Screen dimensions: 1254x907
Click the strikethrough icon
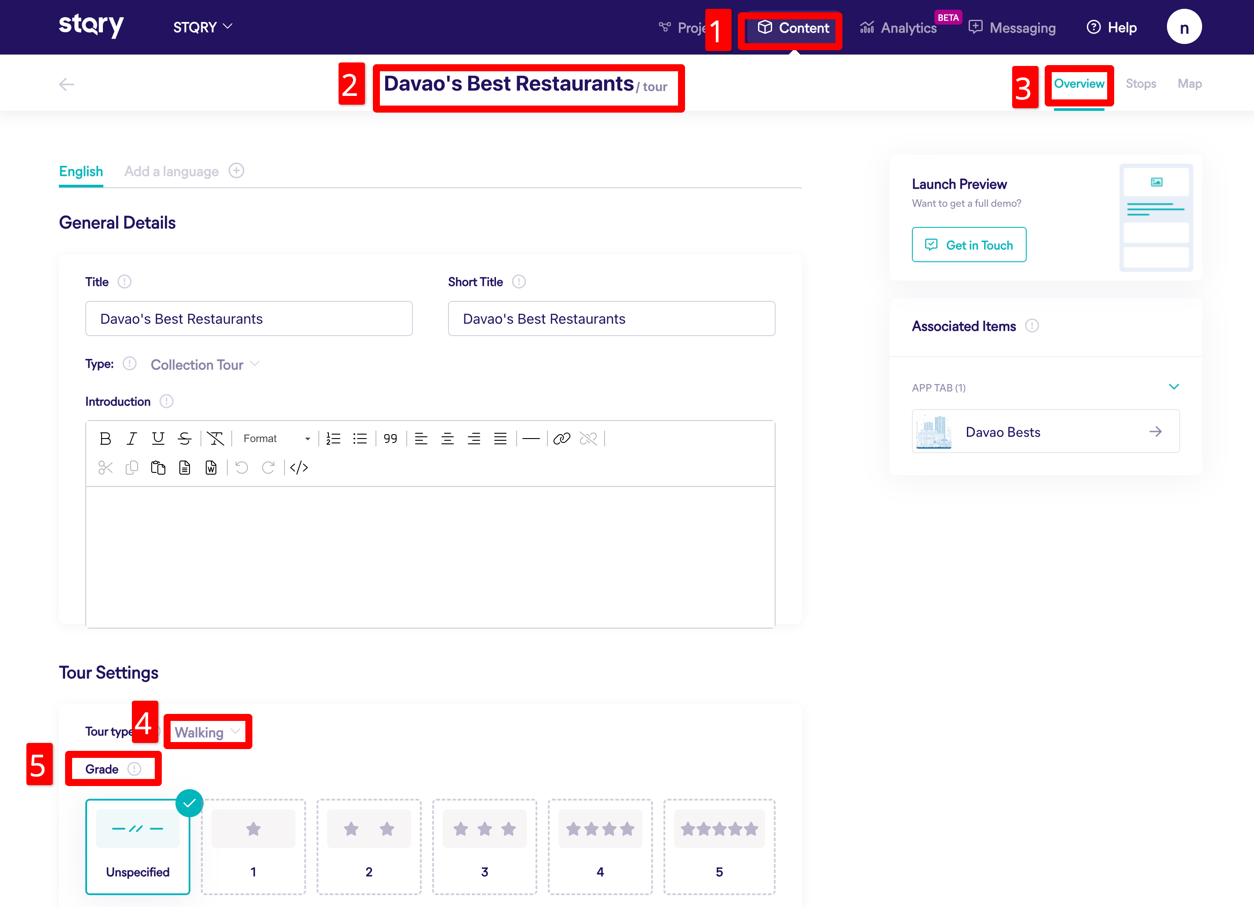tap(185, 439)
